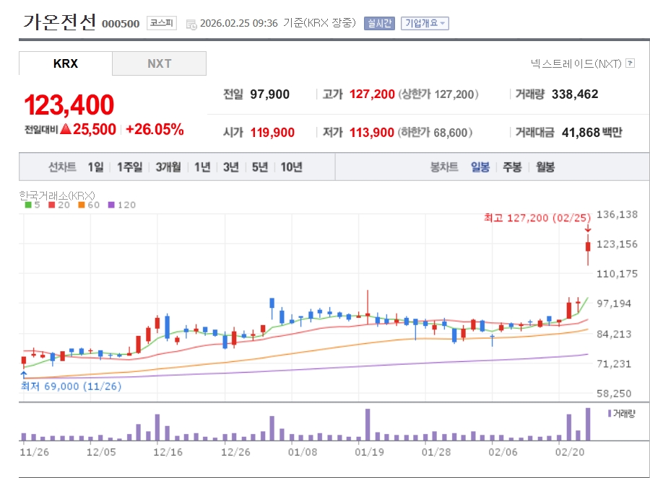Image resolution: width=650 pixels, height=478 pixels.
Task: Click the latest tall volume bar
Action: pos(588,424)
